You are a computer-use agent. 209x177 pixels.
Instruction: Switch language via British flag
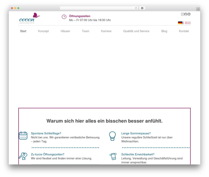tap(188, 23)
